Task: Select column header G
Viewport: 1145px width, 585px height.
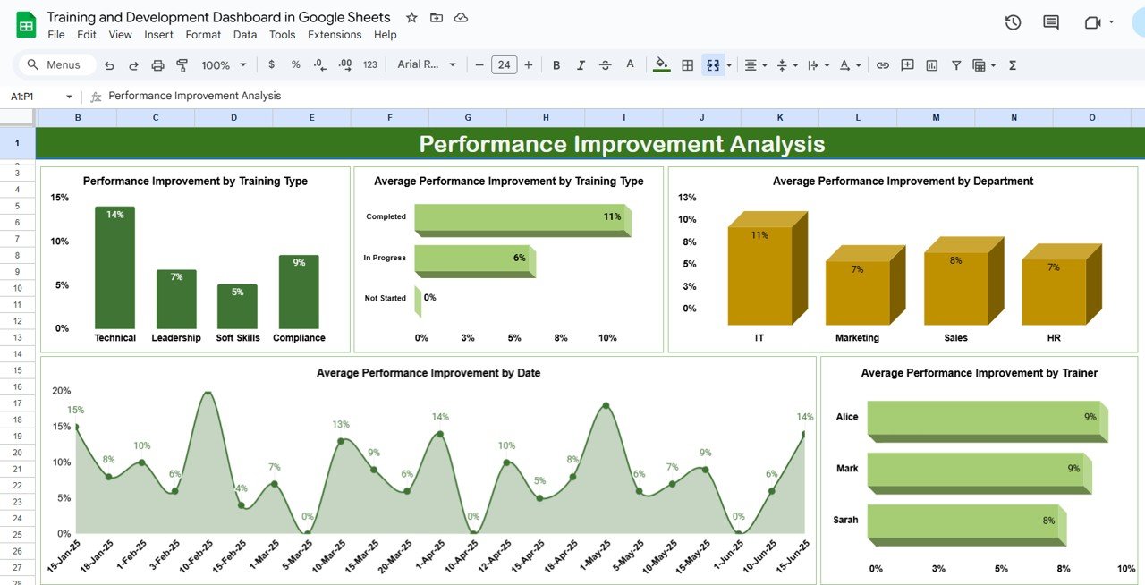Action: point(468,118)
